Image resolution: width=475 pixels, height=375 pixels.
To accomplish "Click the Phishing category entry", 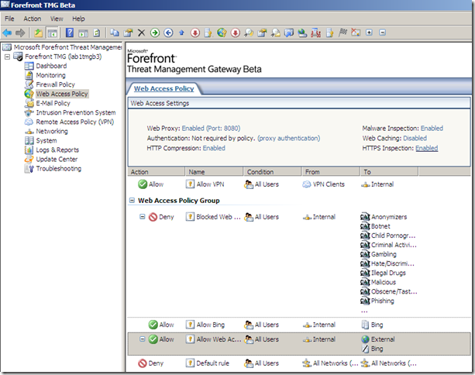I will point(383,301).
